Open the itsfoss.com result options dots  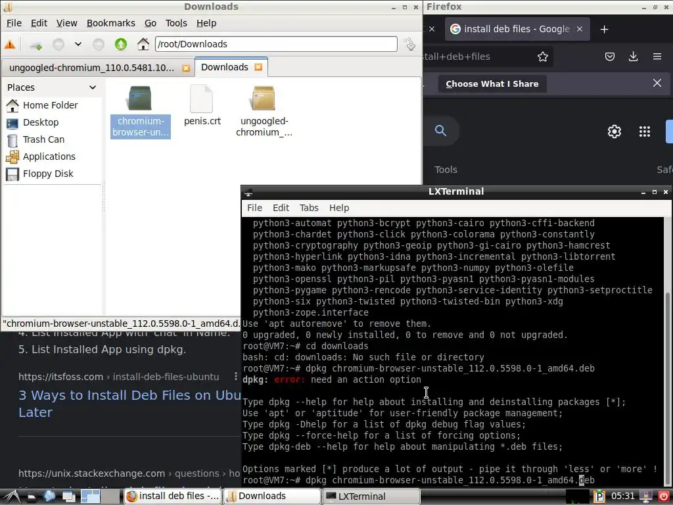tap(236, 377)
